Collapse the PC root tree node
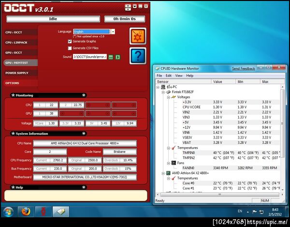This screenshot has height=227, width=290. [x=158, y=87]
